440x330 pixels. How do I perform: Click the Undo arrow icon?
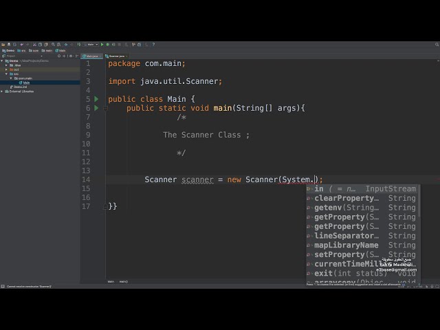pos(21,45)
